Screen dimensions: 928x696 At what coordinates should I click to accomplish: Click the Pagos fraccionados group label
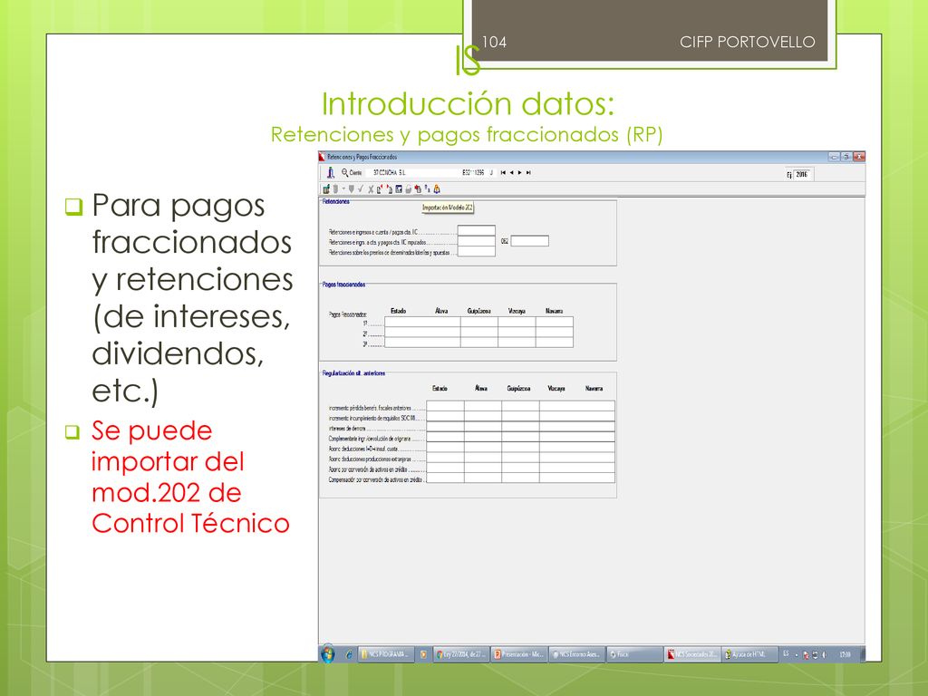343,285
